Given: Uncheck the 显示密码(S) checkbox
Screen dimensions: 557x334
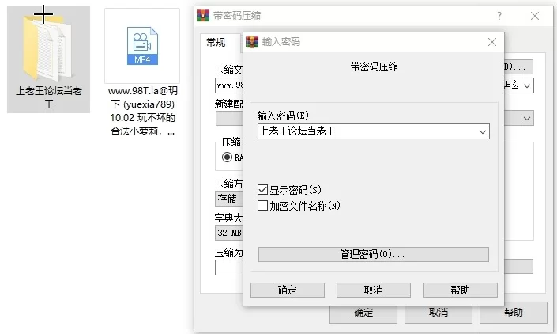Looking at the screenshot, I should pyautogui.click(x=262, y=190).
